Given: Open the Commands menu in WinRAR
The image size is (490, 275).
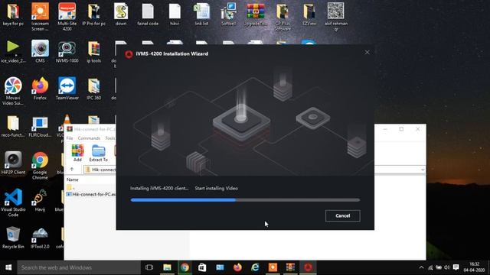Looking at the screenshot, I should (x=89, y=138).
